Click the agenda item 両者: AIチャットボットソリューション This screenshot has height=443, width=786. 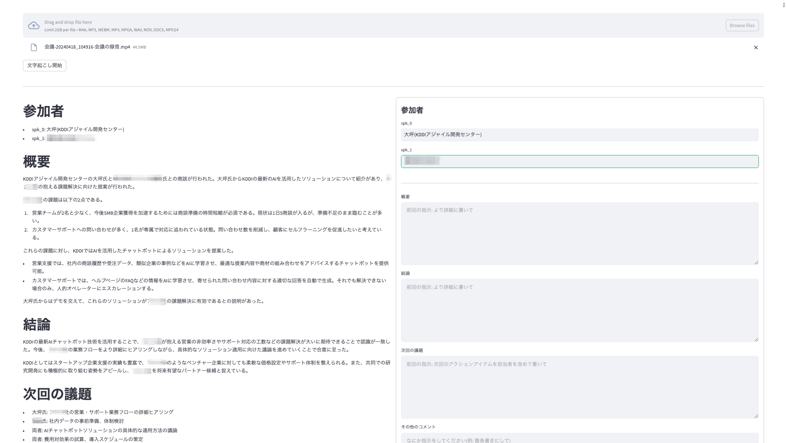pyautogui.click(x=105, y=430)
